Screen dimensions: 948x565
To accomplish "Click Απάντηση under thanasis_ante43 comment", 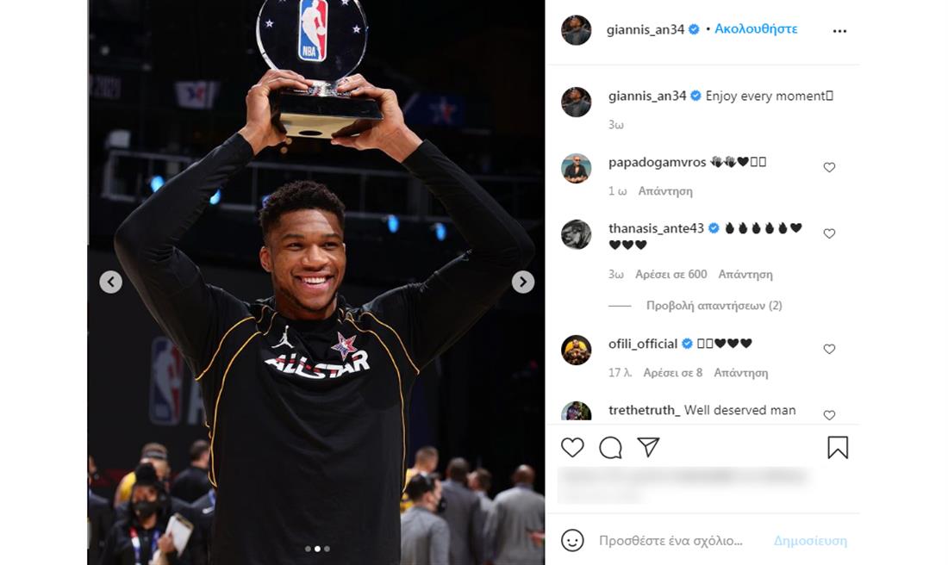I will (745, 275).
